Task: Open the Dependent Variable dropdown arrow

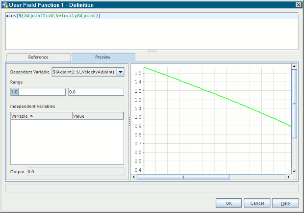Action: click(x=121, y=72)
